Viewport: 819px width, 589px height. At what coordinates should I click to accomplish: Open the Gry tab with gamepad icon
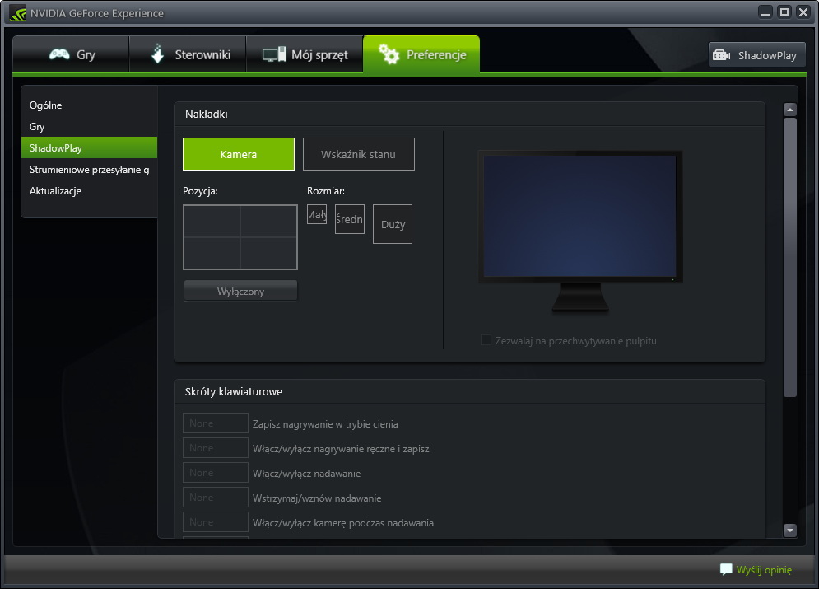pyautogui.click(x=72, y=54)
